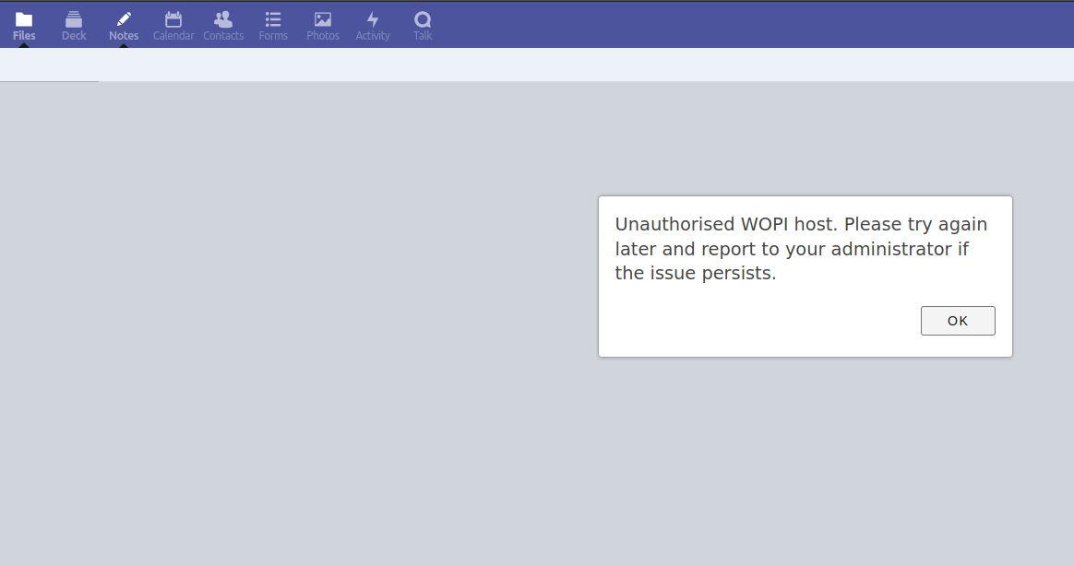Open the Activity lightning bolt icon

pyautogui.click(x=373, y=18)
